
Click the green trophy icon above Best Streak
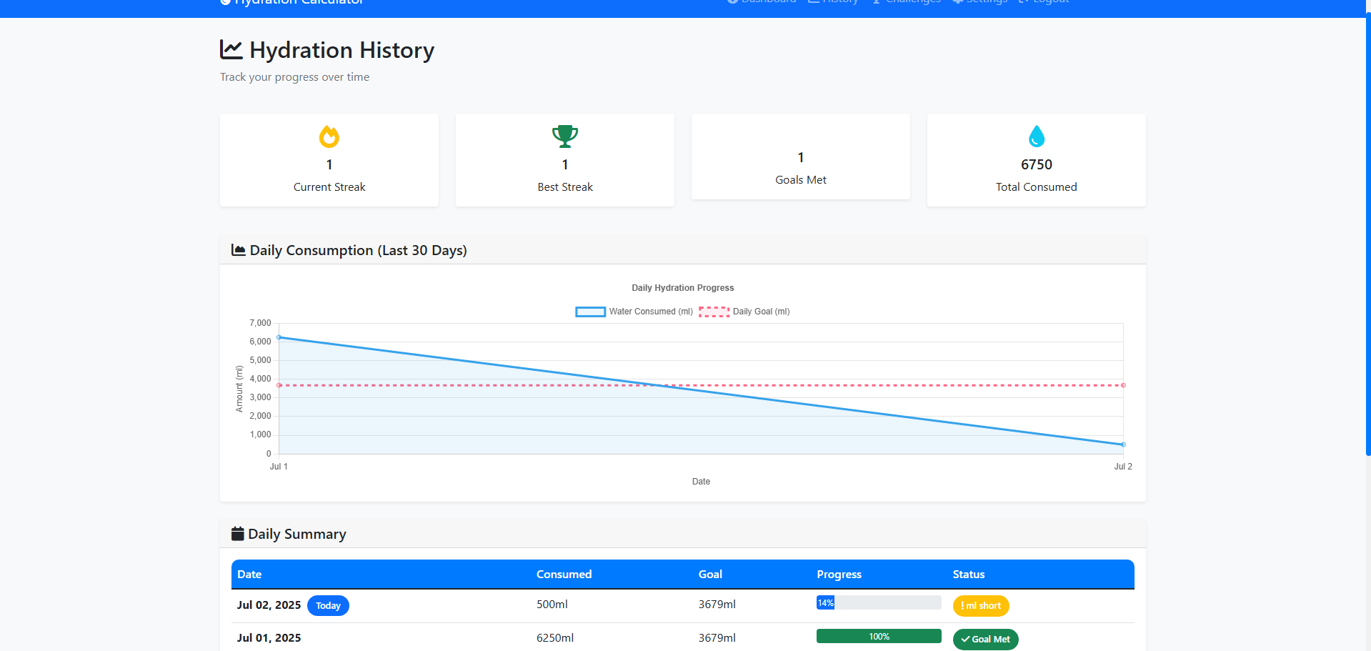pos(565,136)
